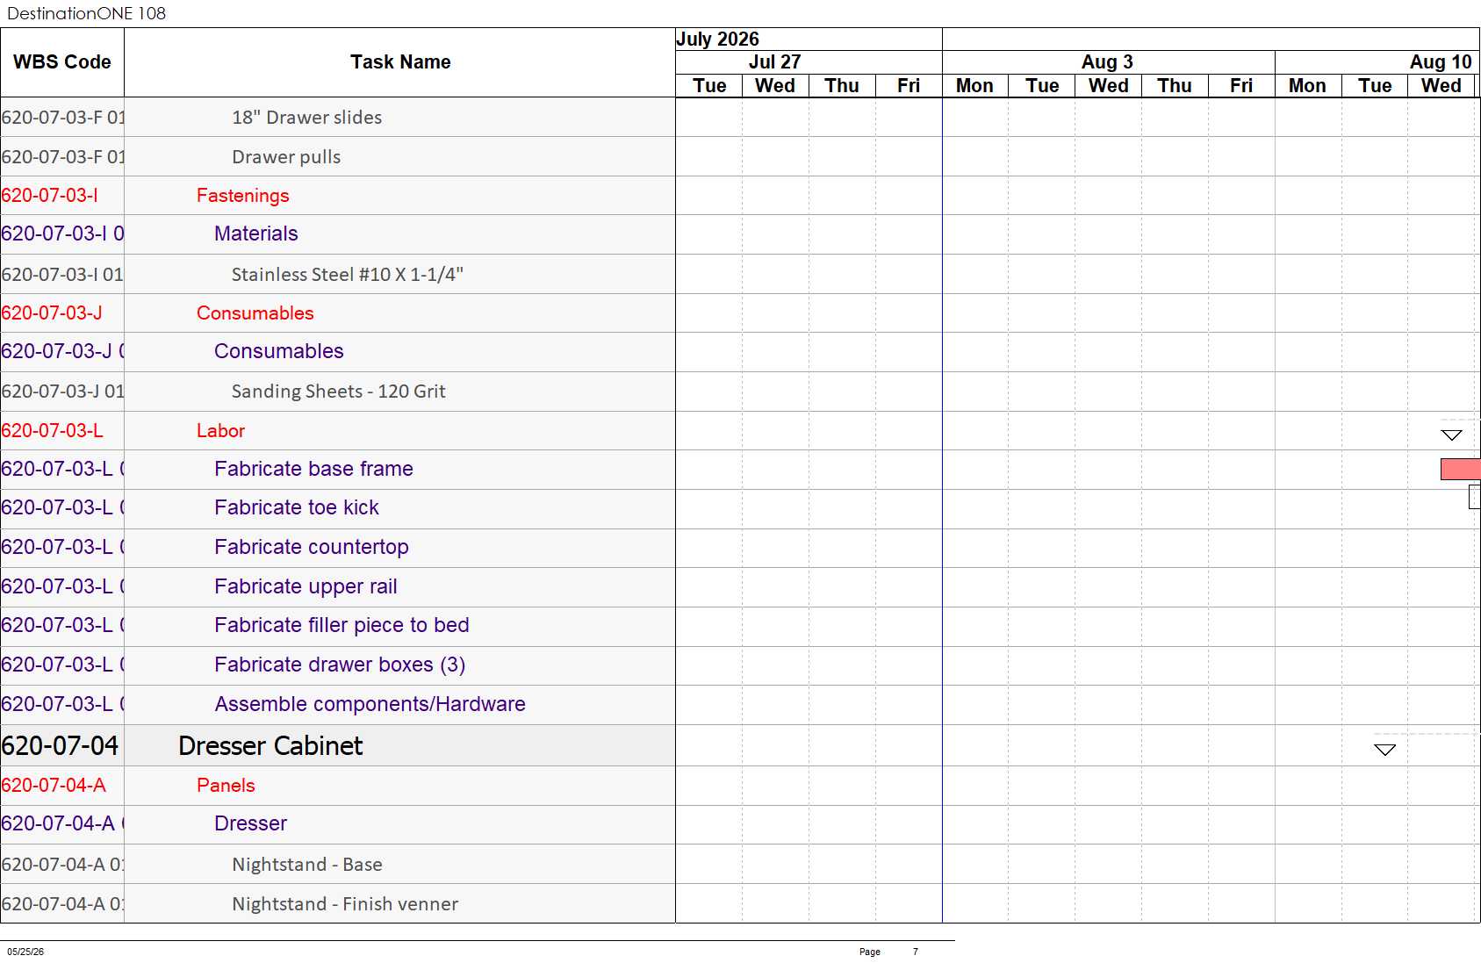Select the Task Name column header
The image size is (1481, 963).
tap(400, 62)
